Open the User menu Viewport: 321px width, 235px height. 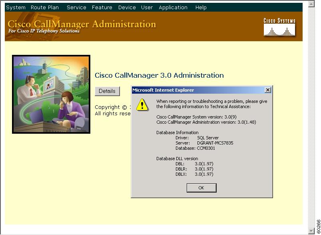pos(147,8)
